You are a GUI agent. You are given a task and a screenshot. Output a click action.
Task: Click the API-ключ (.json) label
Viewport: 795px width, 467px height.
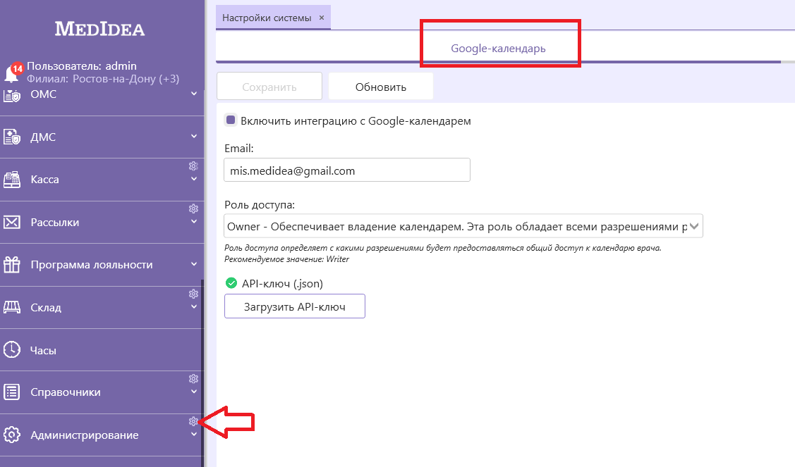point(282,284)
